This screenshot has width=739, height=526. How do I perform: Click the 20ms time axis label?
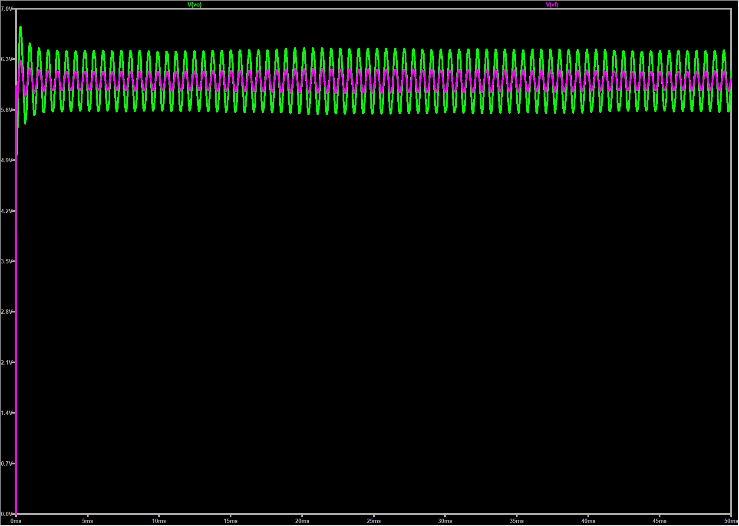(302, 521)
